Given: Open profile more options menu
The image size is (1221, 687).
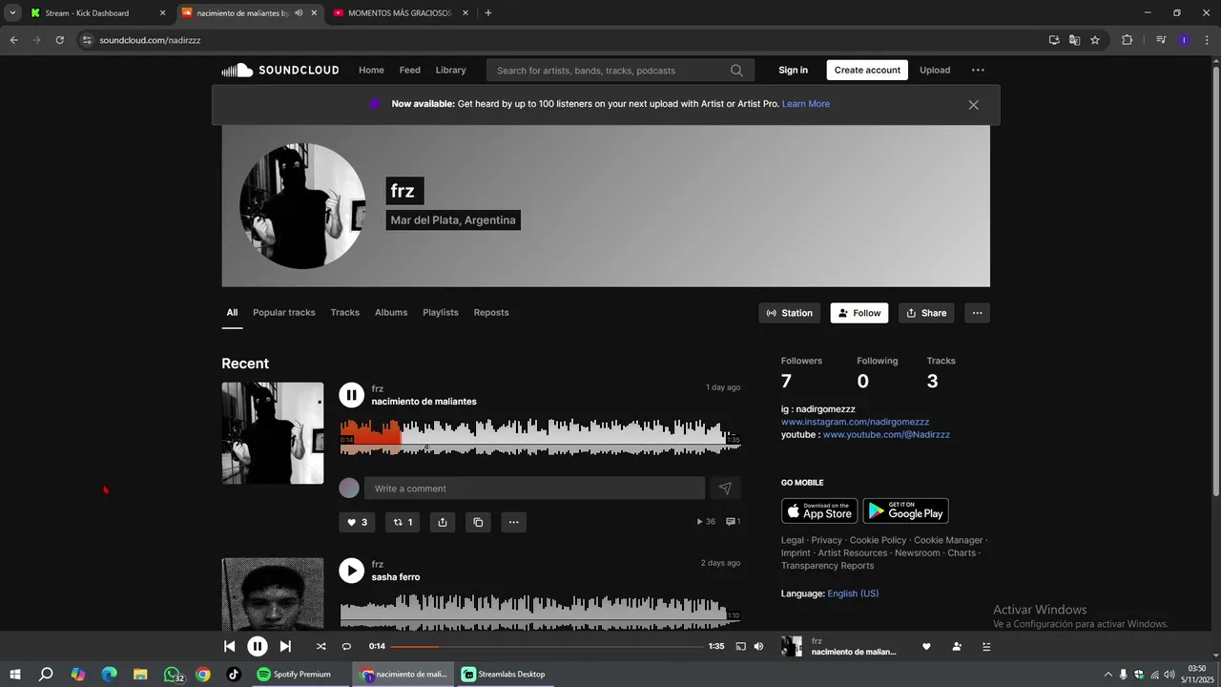Looking at the screenshot, I should coord(977,313).
